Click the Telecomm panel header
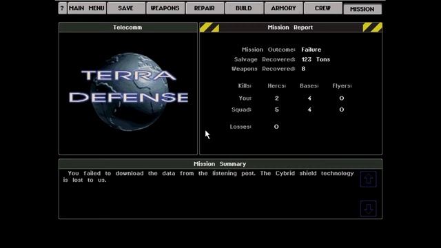The height and width of the screenshot is (248, 441). pyautogui.click(x=128, y=28)
